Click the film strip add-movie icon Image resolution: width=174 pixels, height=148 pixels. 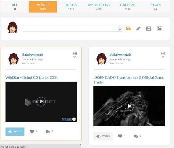click(x=149, y=28)
